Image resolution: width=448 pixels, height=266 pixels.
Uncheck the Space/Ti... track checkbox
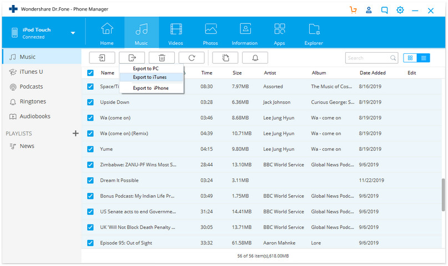[90, 86]
